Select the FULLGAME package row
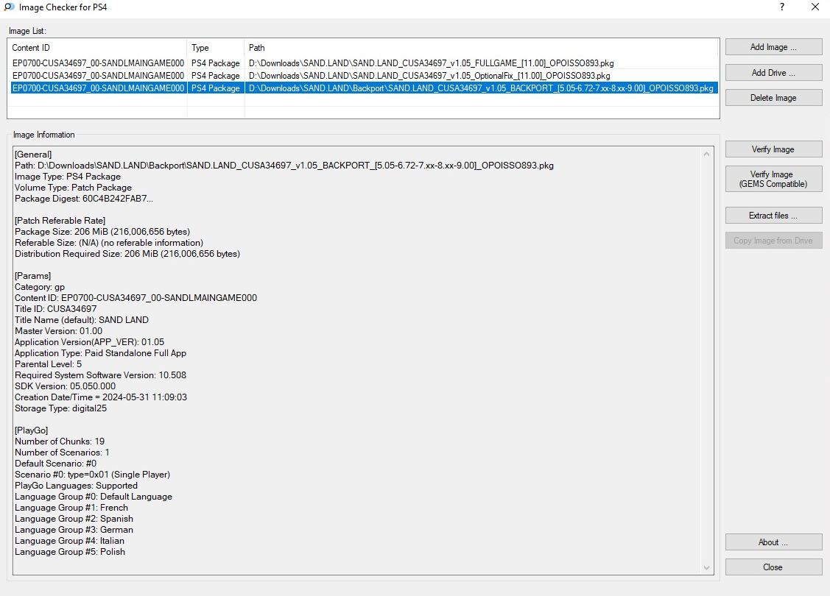The image size is (830, 596). point(364,63)
